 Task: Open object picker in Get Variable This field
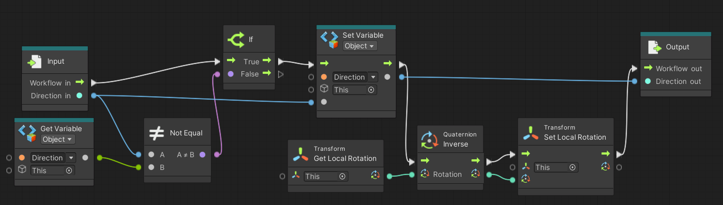click(x=69, y=170)
